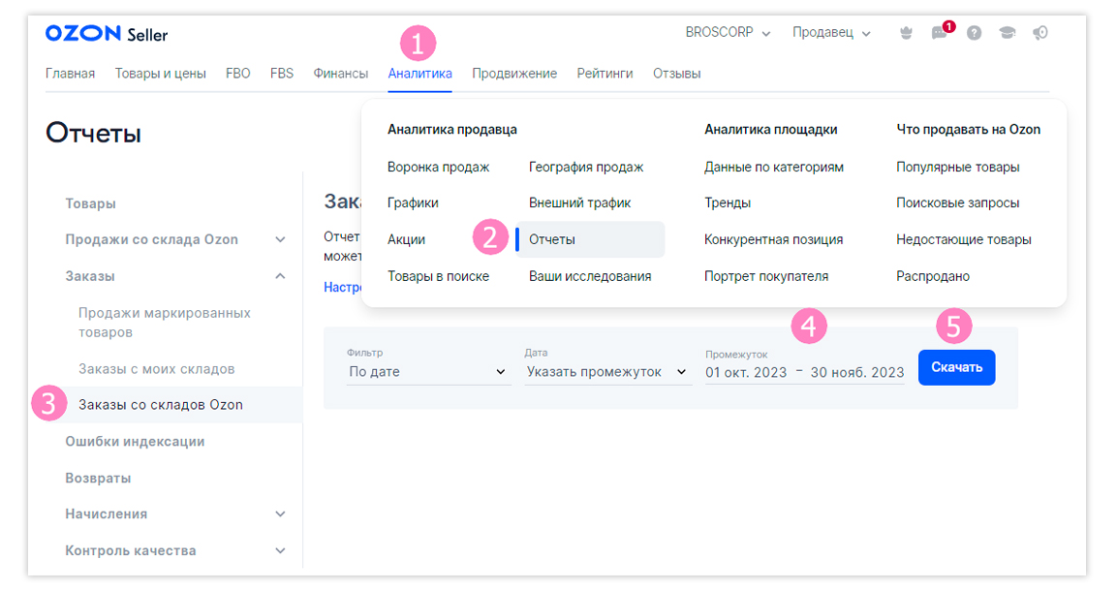1117x591 pixels.
Task: Open the graduation cap training icon
Action: pyautogui.click(x=1008, y=33)
